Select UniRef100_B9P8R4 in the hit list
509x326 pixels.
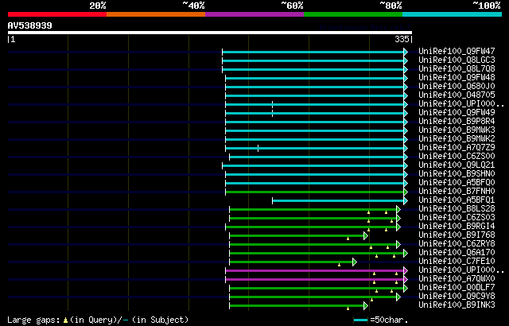(x=457, y=122)
